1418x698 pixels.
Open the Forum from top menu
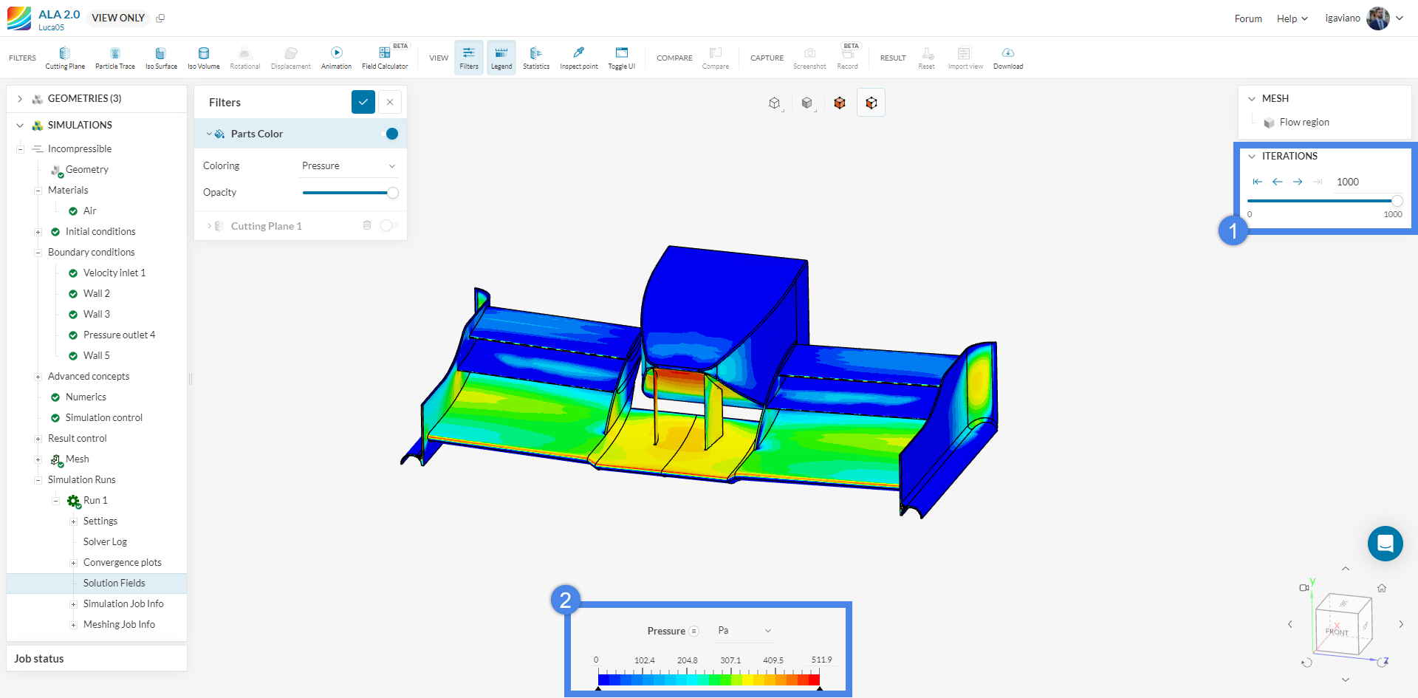1247,18
